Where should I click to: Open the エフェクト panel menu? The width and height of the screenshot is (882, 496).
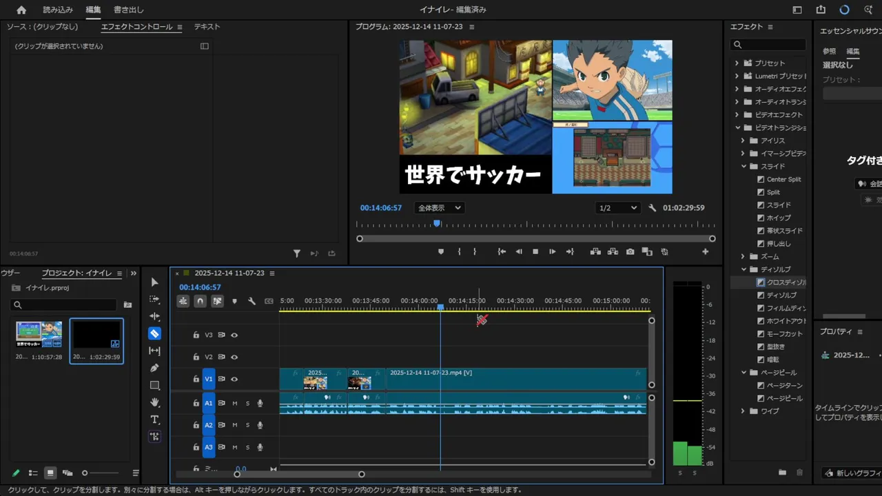point(770,27)
